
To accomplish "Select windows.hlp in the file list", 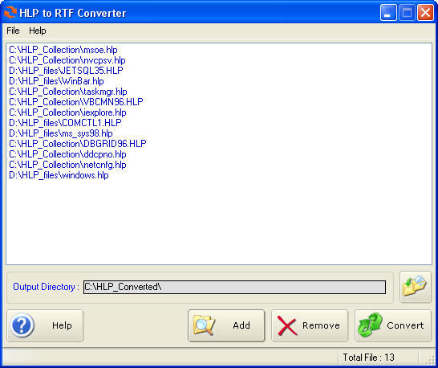I will click(59, 175).
